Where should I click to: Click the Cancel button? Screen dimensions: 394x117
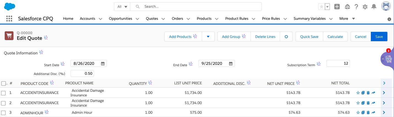pos(360,37)
